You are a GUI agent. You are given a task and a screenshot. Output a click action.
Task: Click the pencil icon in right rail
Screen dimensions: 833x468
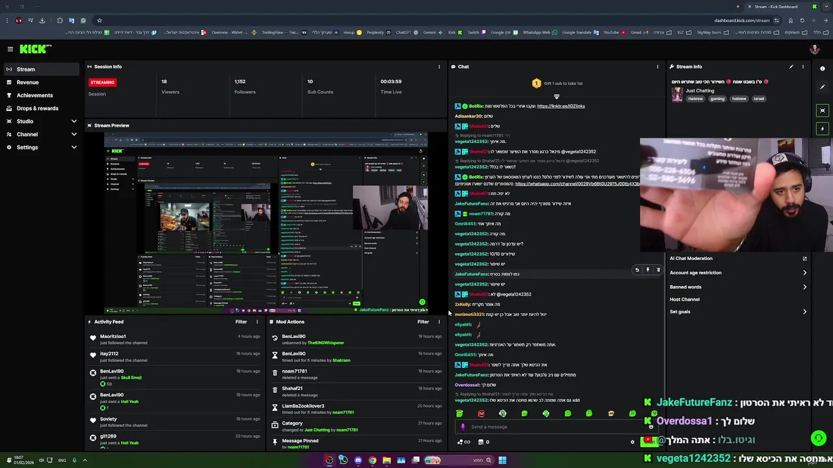pyautogui.click(x=823, y=87)
